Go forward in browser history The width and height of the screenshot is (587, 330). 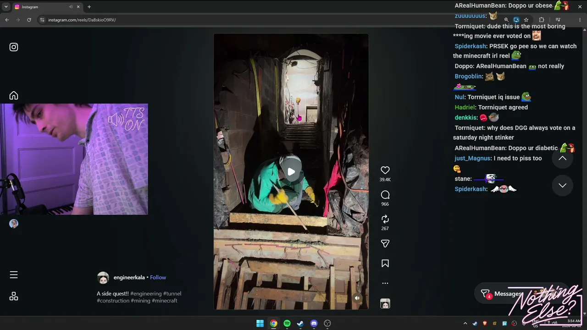pyautogui.click(x=18, y=20)
